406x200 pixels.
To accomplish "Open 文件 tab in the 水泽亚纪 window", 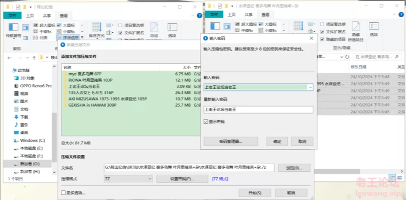I will coord(214,15).
